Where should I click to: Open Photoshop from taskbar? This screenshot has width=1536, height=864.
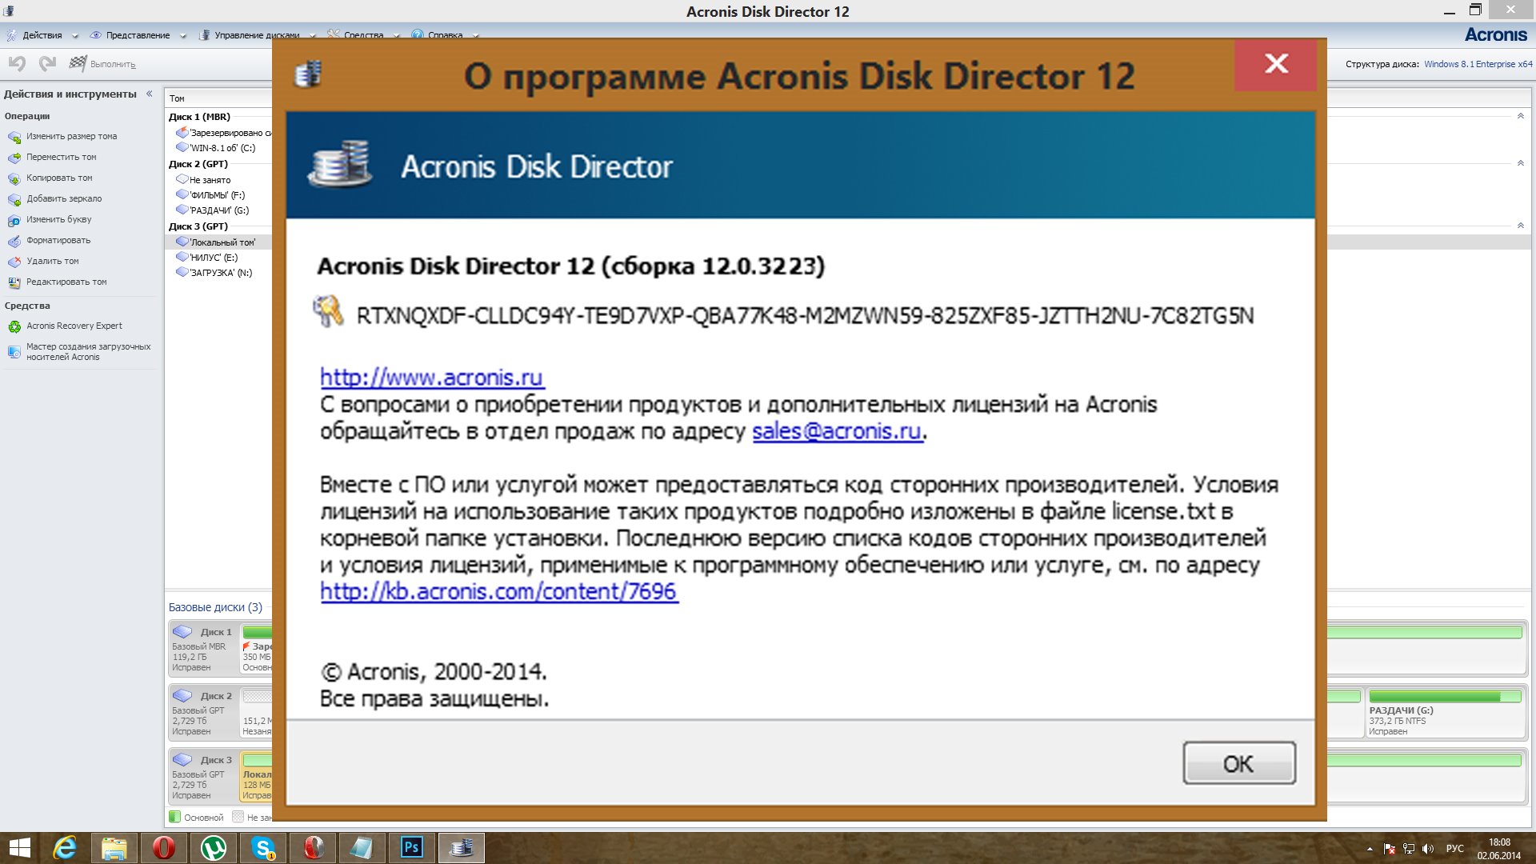point(411,847)
